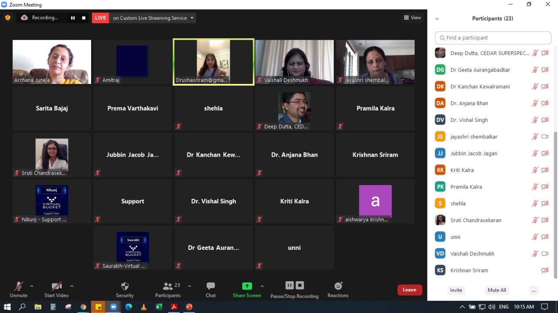The image size is (558, 313).
Task: Start your video camera
Action: coord(56,286)
